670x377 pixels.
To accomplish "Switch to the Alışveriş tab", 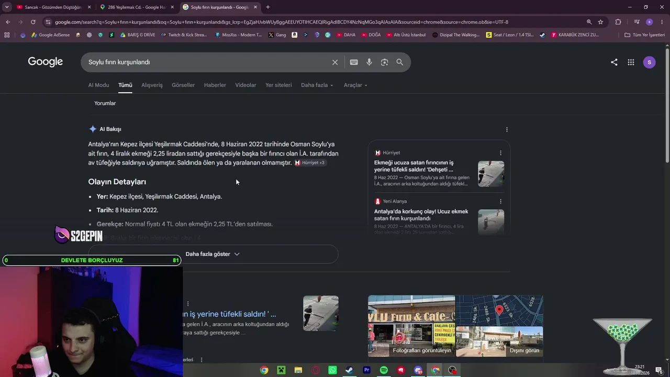I will click(x=152, y=85).
